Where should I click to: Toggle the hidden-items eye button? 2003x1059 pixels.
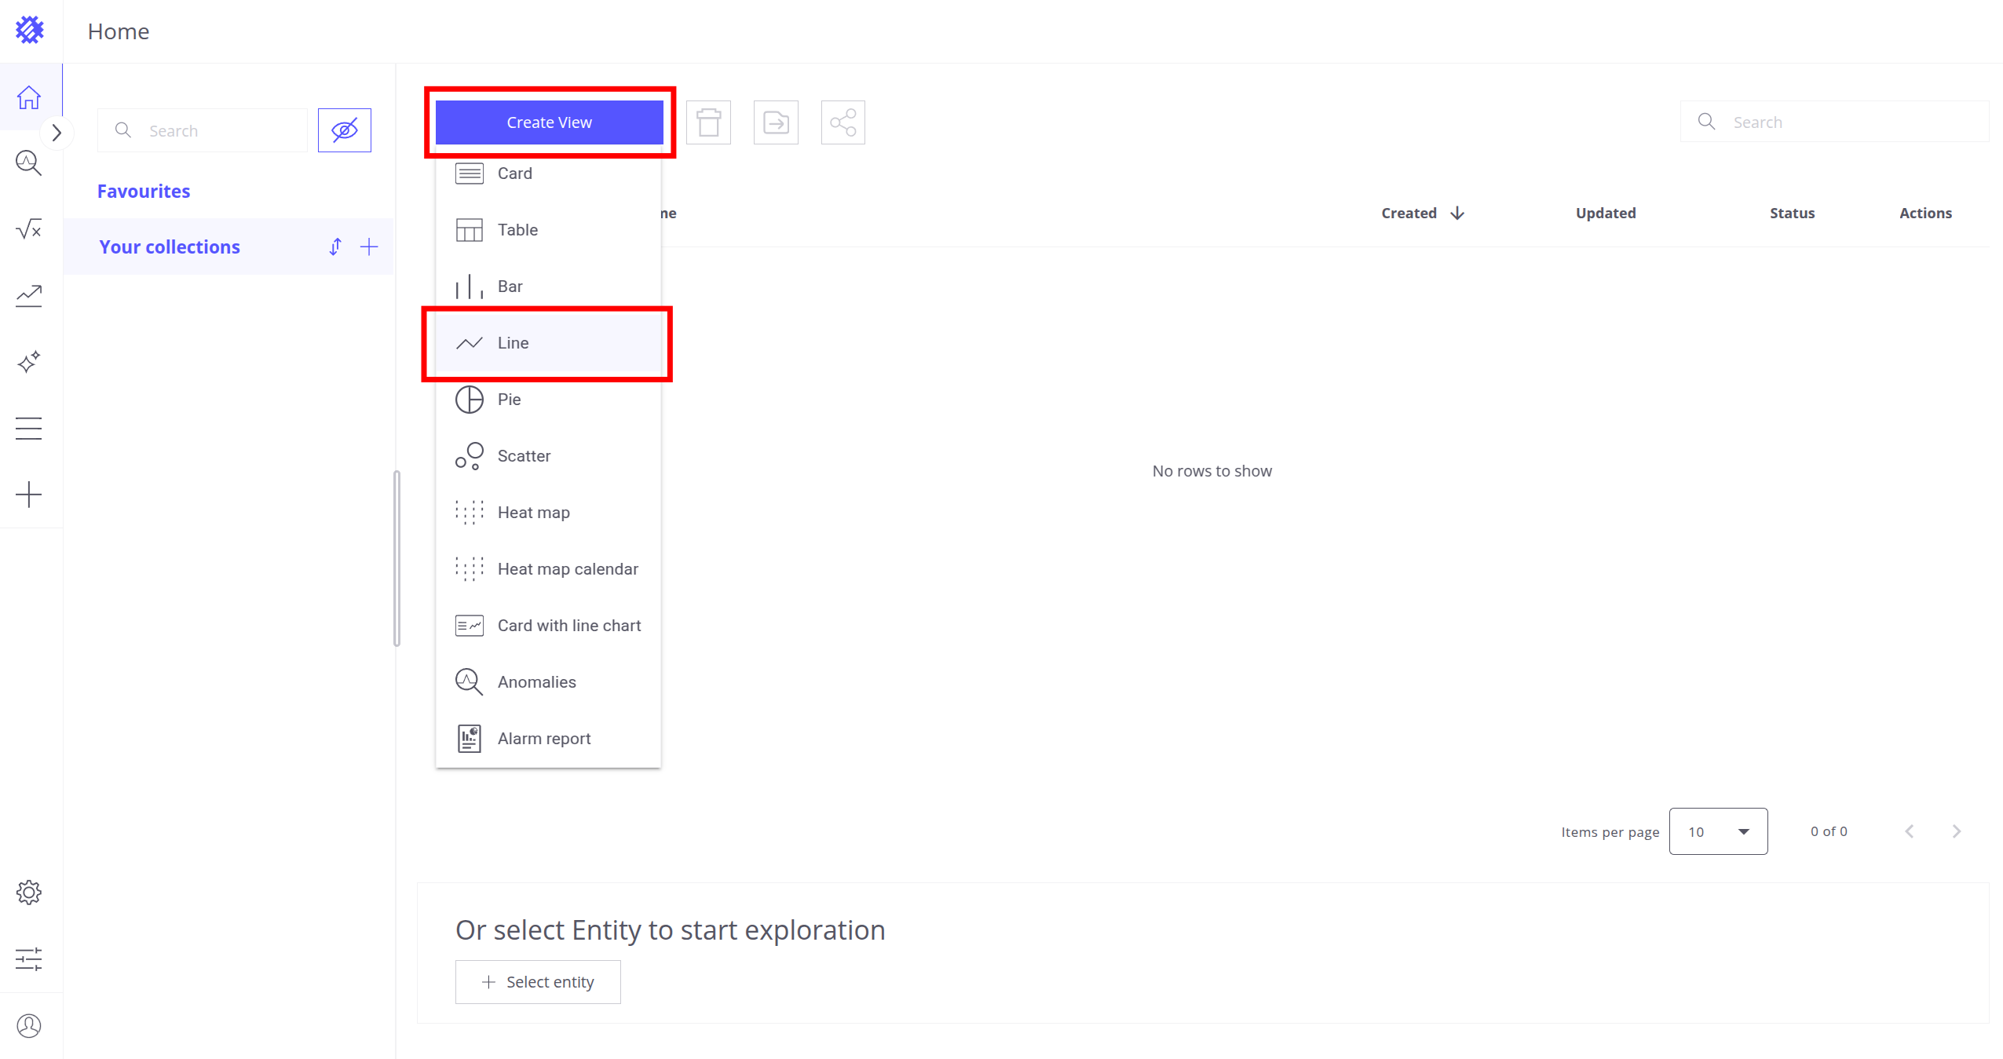[x=344, y=130]
